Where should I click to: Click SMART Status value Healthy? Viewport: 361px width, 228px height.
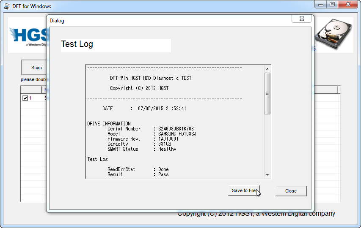[x=167, y=149]
